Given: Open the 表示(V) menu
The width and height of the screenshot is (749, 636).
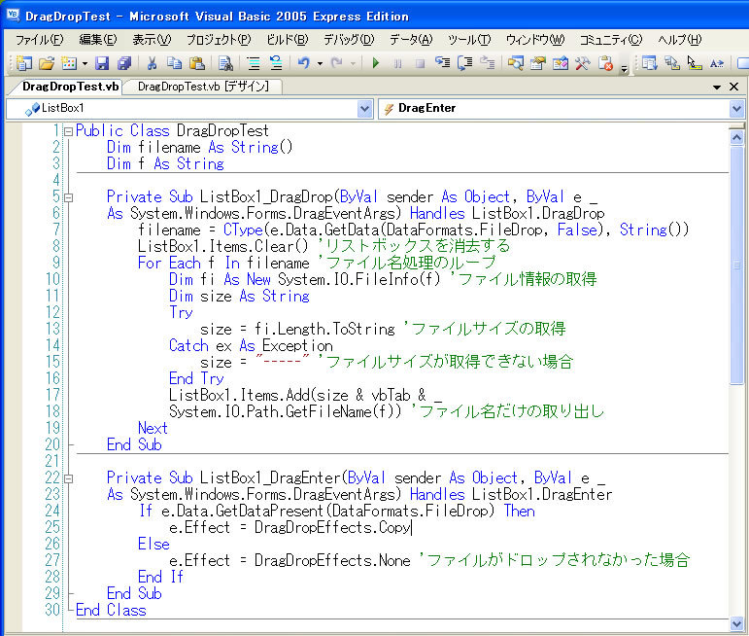Looking at the screenshot, I should tap(152, 40).
